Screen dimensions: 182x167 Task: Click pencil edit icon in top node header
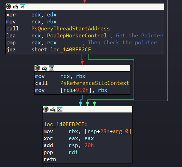[x=16, y=7]
